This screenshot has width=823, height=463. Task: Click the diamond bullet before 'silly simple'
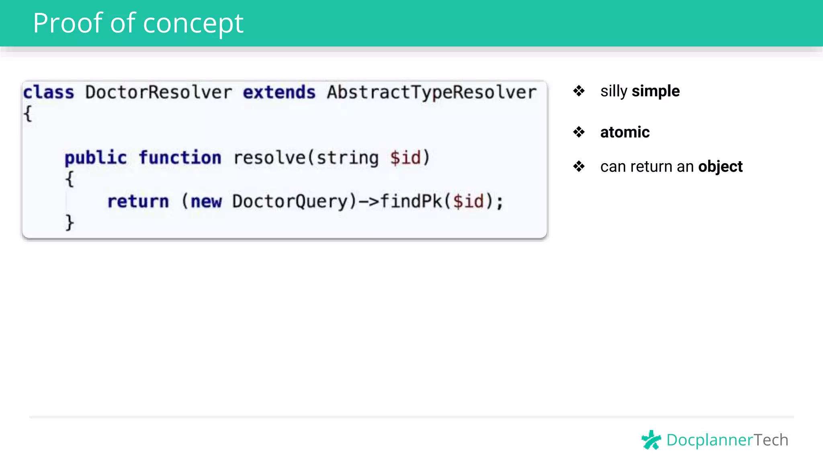(579, 91)
